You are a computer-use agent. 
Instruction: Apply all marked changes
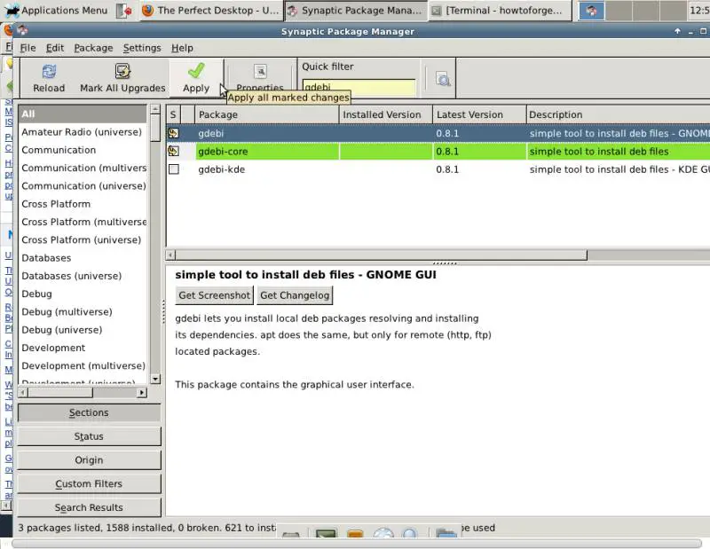pyautogui.click(x=196, y=78)
